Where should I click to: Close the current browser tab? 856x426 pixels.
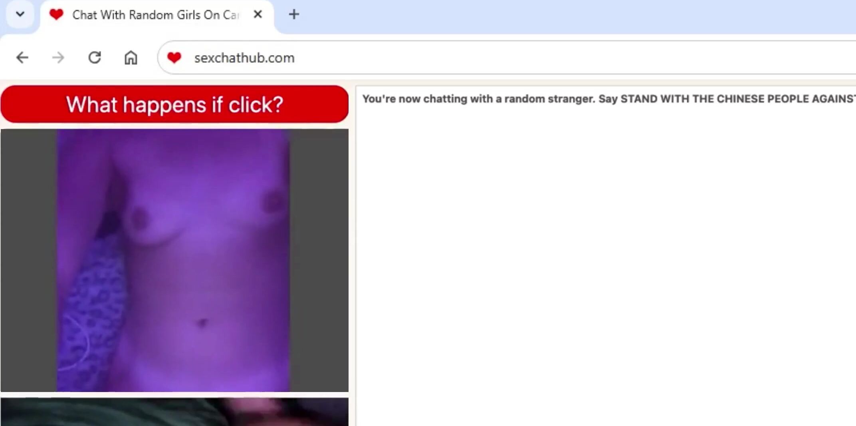tap(258, 15)
